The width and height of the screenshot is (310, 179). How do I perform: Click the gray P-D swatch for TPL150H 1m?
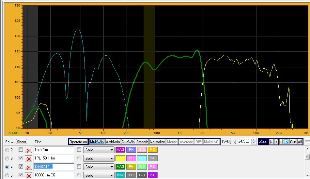pyautogui.click(x=152, y=158)
